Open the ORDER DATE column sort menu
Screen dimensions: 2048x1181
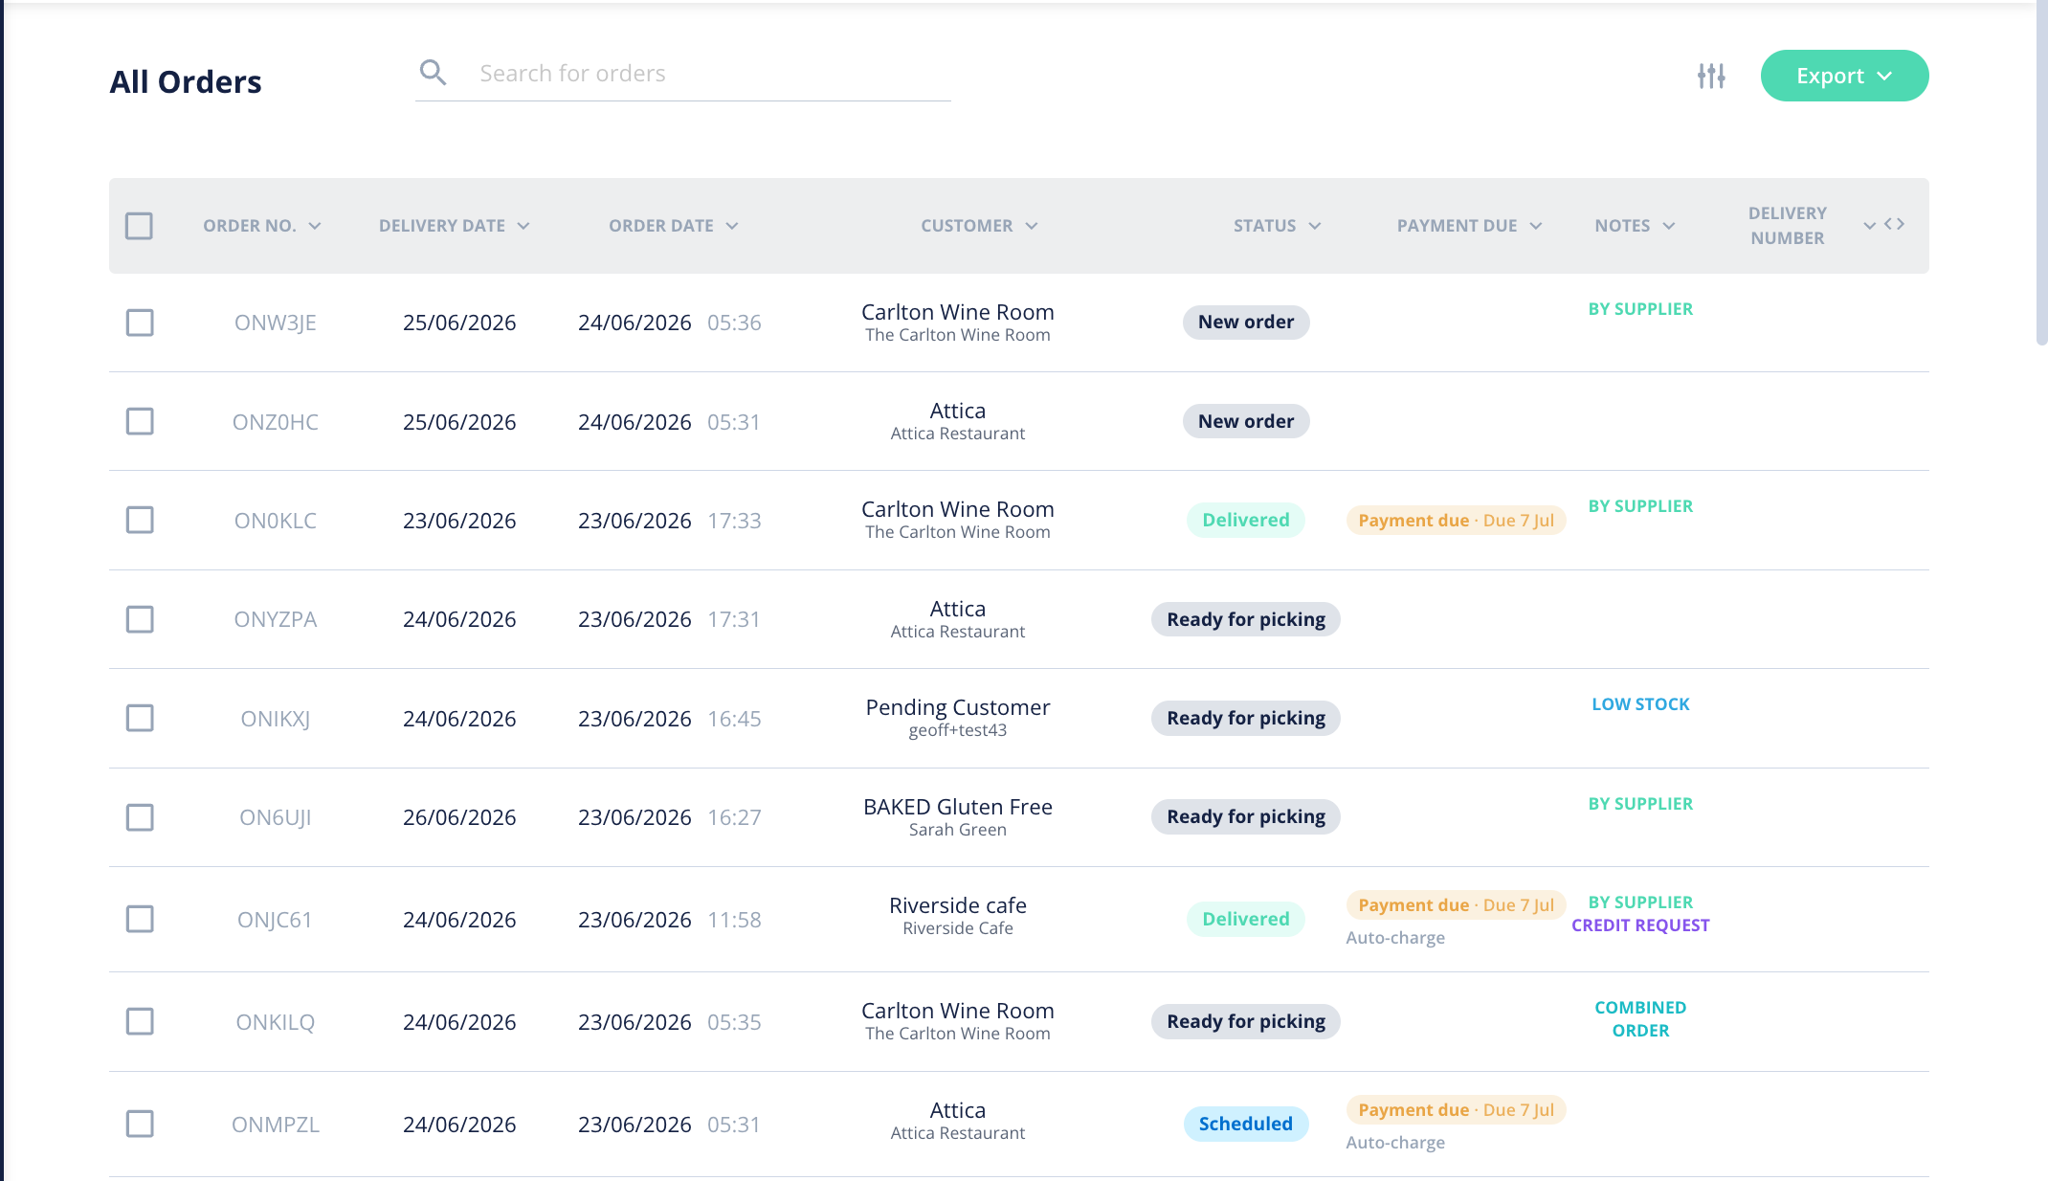point(673,226)
